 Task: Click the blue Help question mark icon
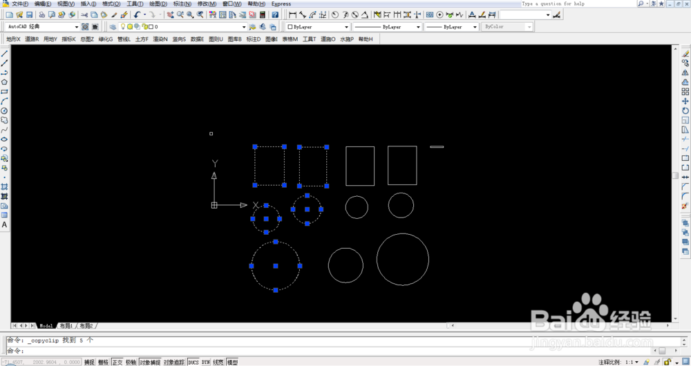(276, 15)
